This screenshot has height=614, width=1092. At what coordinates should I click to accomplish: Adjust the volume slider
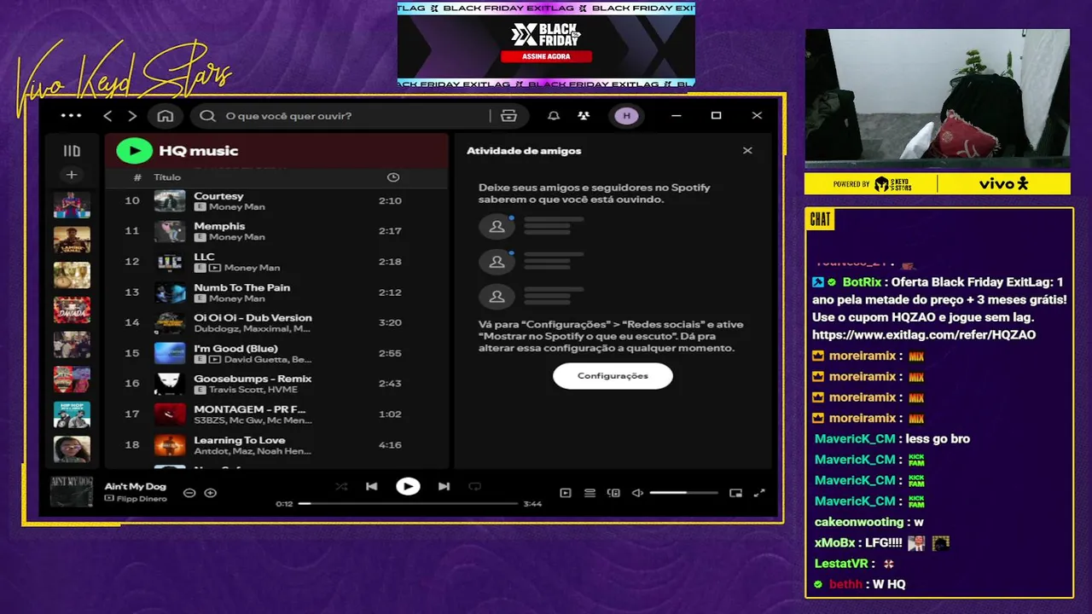point(683,493)
